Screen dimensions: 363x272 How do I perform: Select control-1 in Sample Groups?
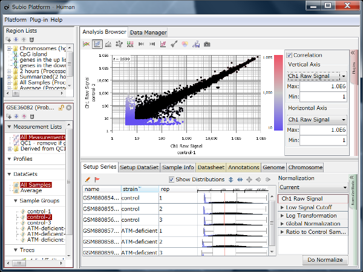39,210
